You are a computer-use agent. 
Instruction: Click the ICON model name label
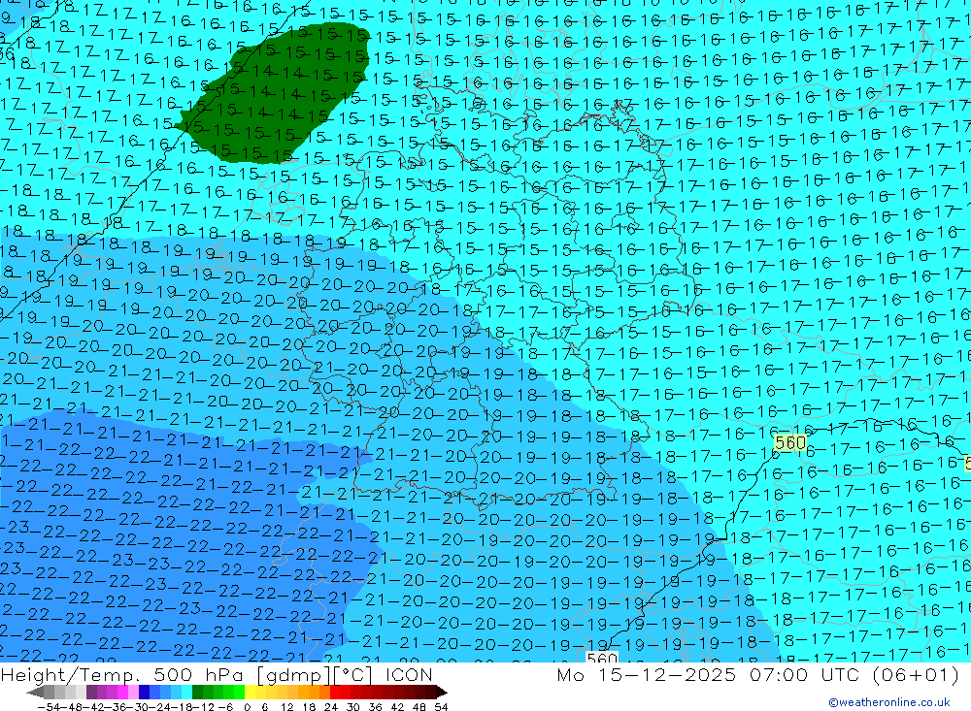coord(409,674)
